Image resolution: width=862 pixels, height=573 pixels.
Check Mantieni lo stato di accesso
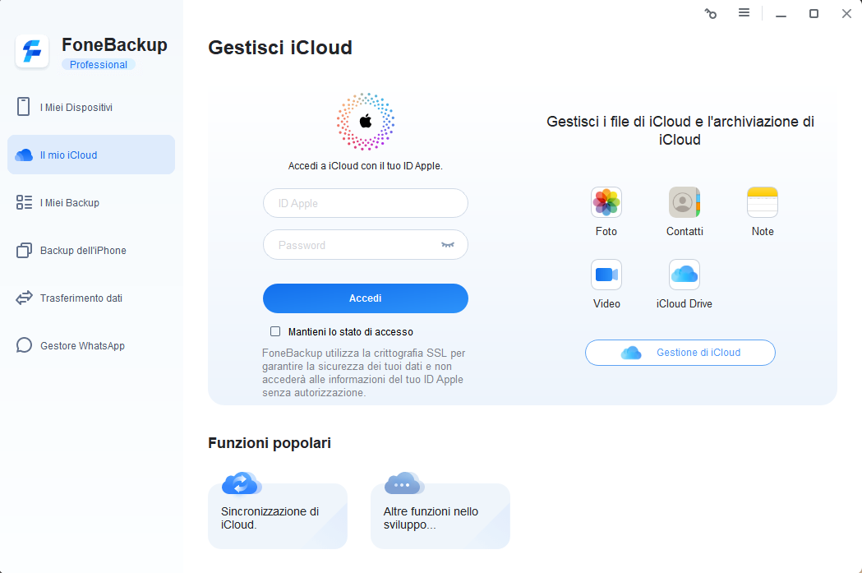point(275,331)
